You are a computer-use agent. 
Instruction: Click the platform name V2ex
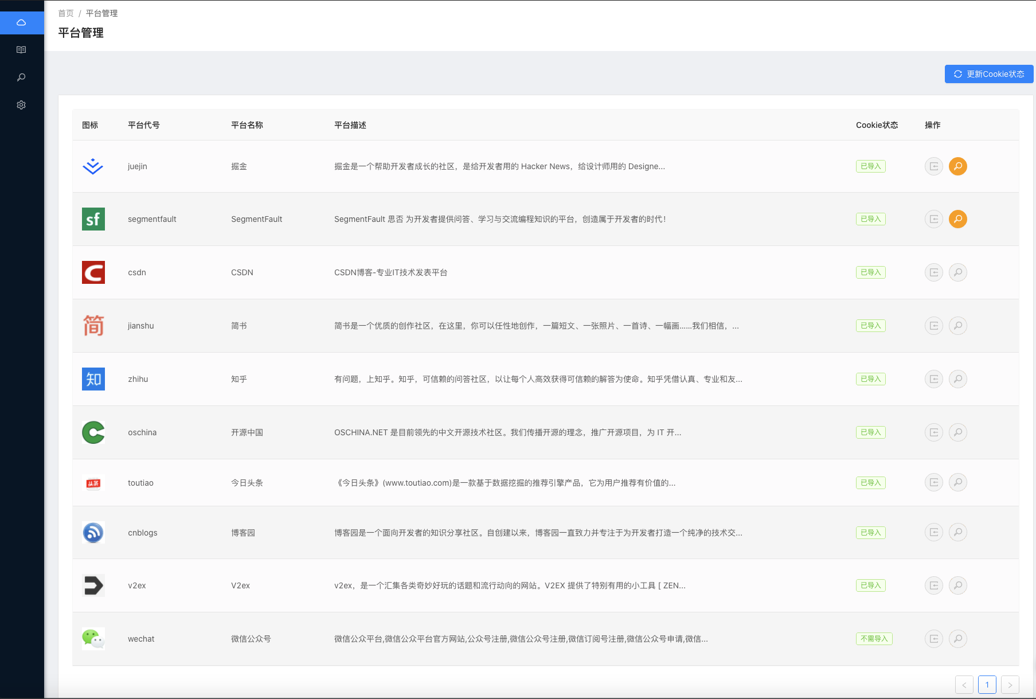(x=241, y=585)
